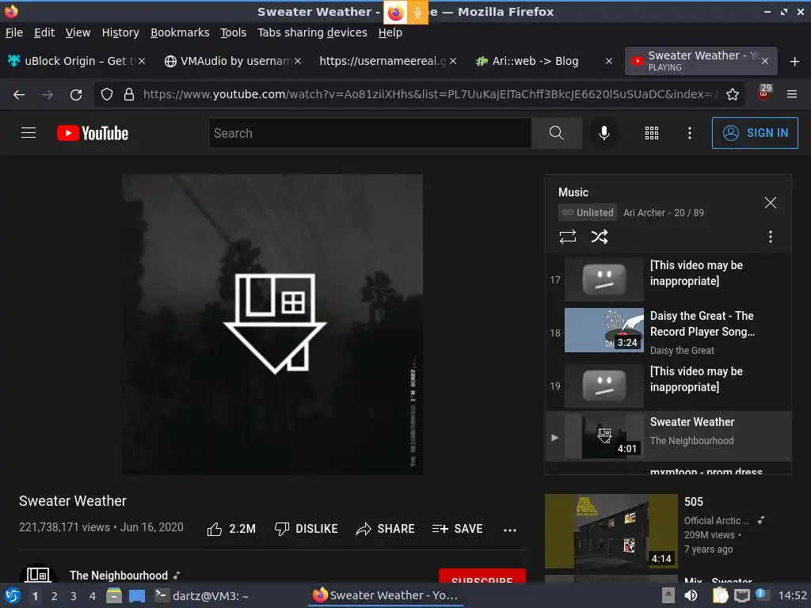Screen dimensions: 811x608
Task: Open the taskbar volume speaker icon
Action: (x=691, y=595)
